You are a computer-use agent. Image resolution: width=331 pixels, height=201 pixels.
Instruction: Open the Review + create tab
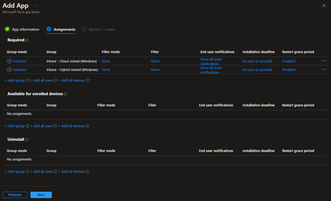tap(101, 29)
